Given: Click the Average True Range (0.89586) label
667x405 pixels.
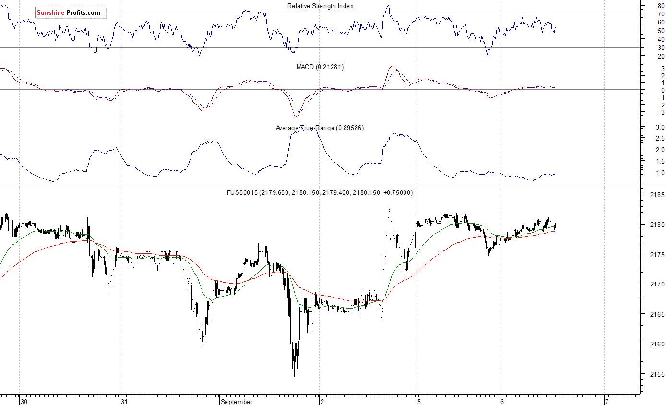Looking at the screenshot, I should (320, 128).
